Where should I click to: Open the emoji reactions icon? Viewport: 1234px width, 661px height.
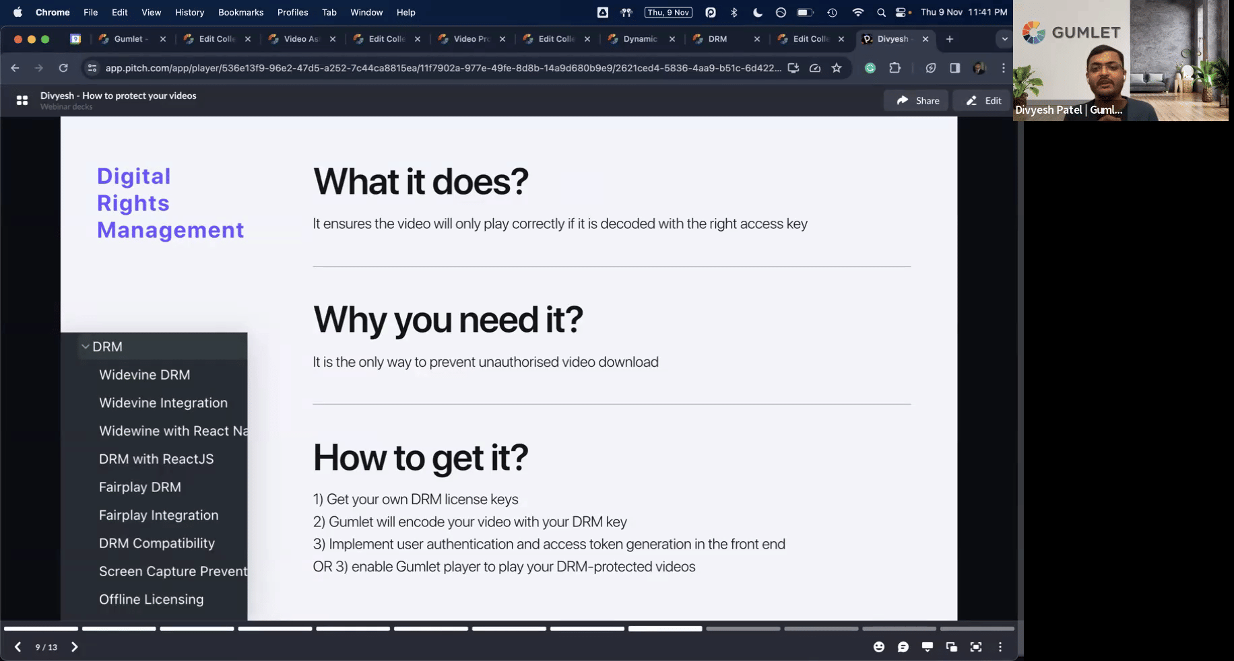[879, 647]
